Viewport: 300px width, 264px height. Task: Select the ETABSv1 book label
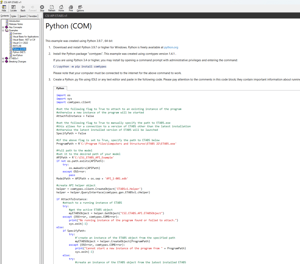coord(13,58)
